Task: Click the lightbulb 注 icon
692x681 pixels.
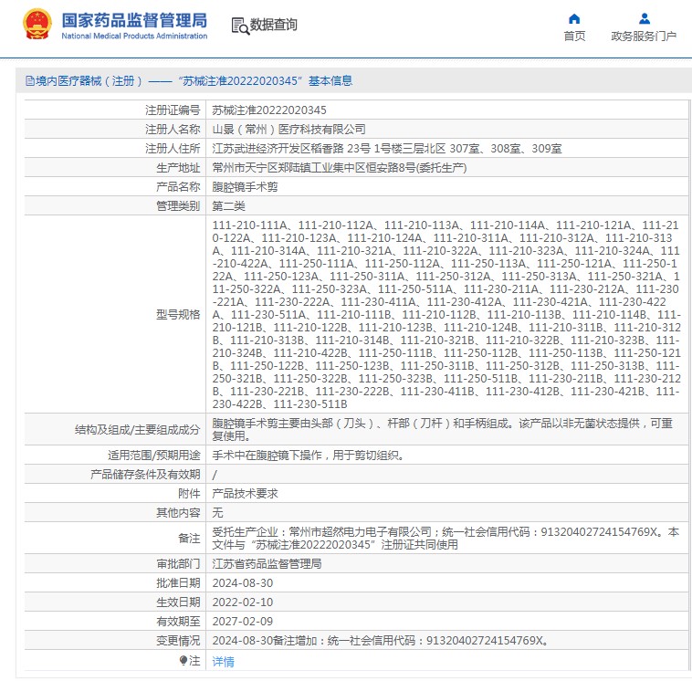Action: 183,660
